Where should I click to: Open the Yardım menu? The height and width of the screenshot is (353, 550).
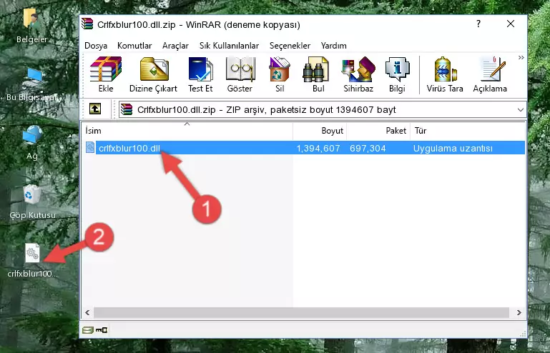click(x=333, y=46)
